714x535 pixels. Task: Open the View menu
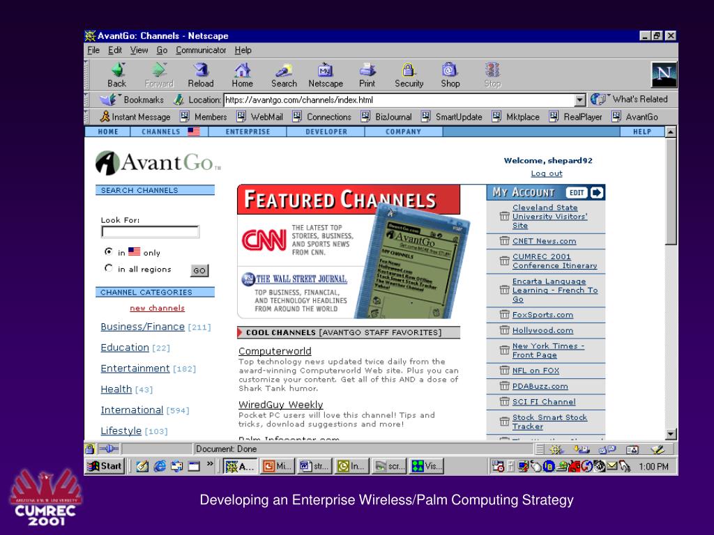[x=139, y=50]
